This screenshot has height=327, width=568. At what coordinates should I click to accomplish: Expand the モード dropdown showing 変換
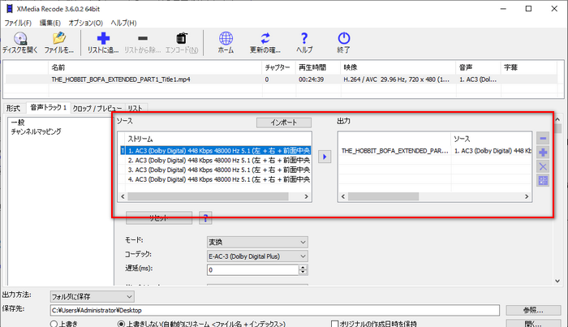[x=258, y=242]
